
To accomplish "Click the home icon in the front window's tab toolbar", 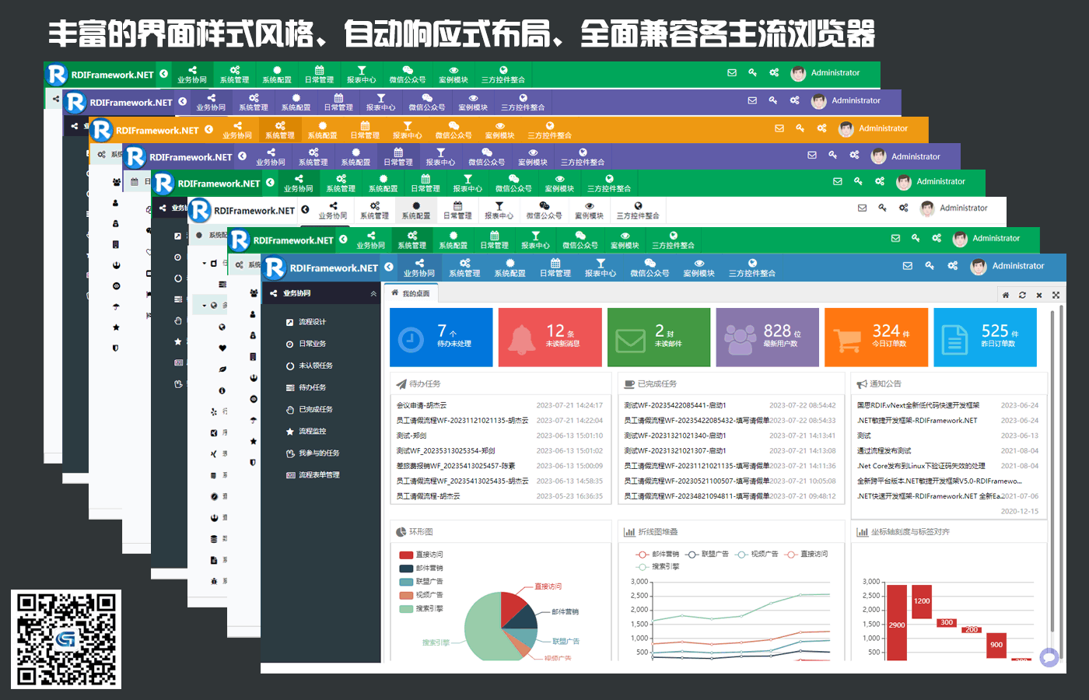I will click(1006, 295).
